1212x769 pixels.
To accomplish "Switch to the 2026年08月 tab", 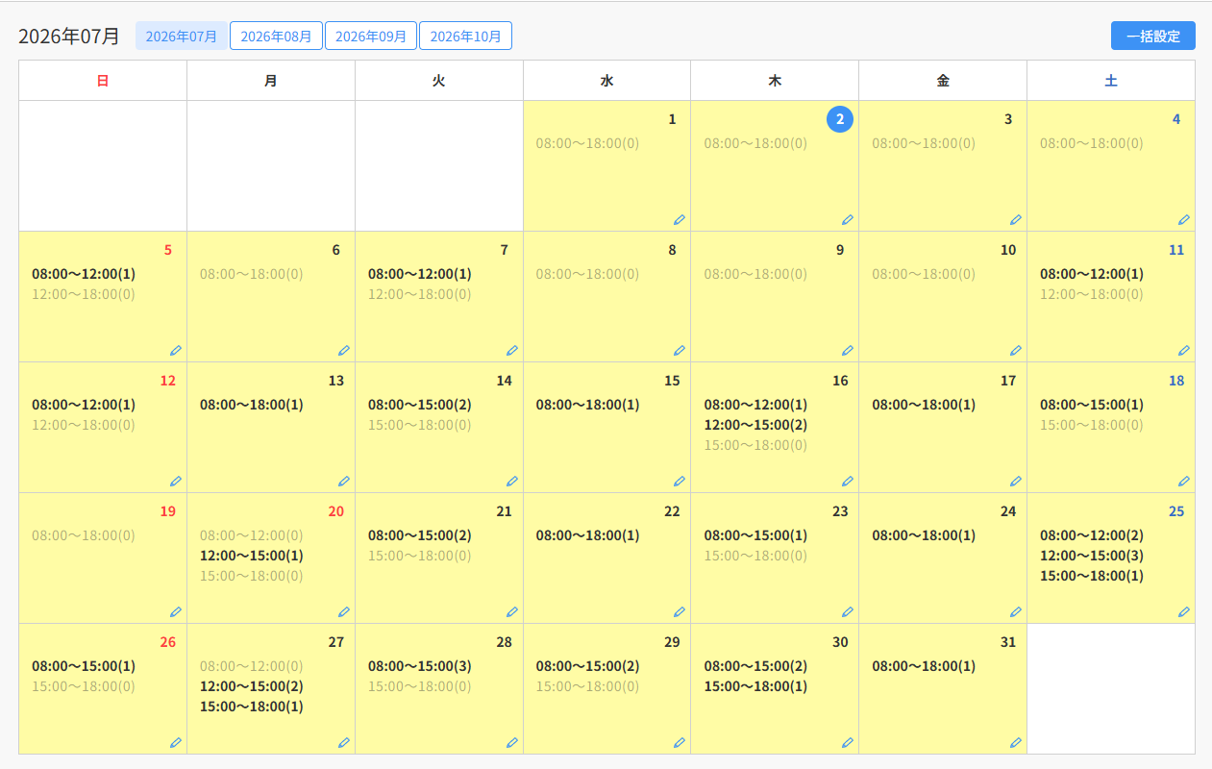I will point(276,36).
